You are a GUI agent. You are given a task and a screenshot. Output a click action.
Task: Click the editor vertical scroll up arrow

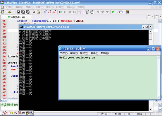coord(160,21)
